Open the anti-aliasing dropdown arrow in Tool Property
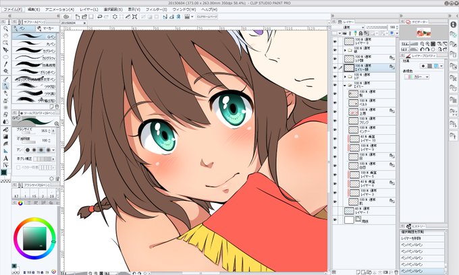The image size is (459, 275). 53,150
